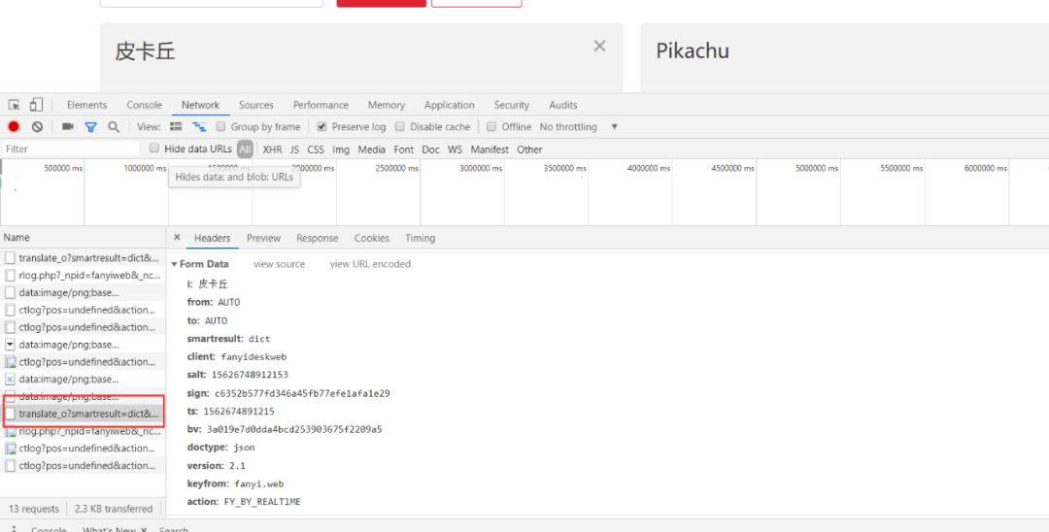
Task: Filter requests by Media type
Action: (x=372, y=150)
